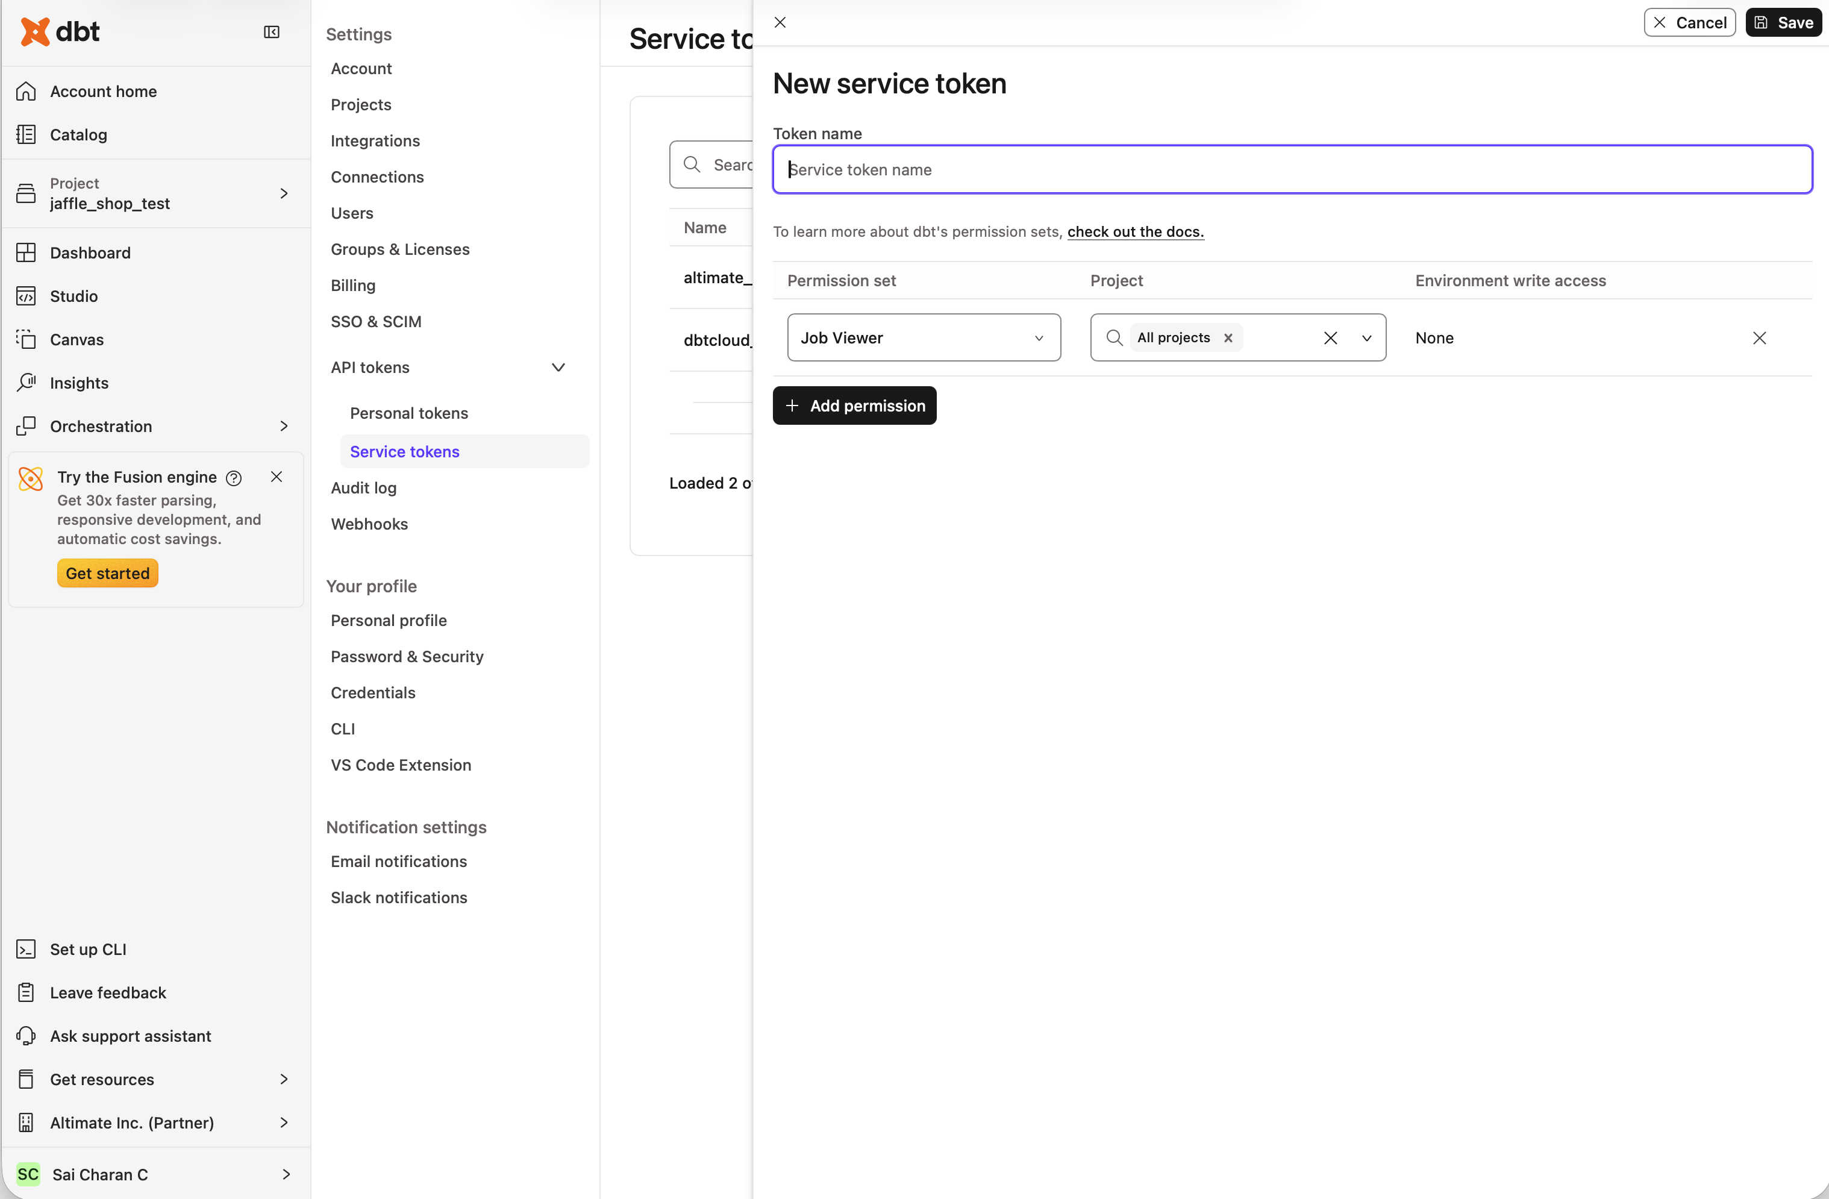This screenshot has height=1199, width=1829.
Task: Open Canvas via its sidebar icon
Action: pos(26,339)
